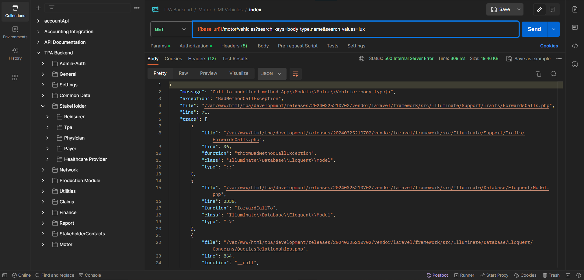Open the JSON format dropdown
Viewport: 584px width, 280px height.
(x=272, y=74)
